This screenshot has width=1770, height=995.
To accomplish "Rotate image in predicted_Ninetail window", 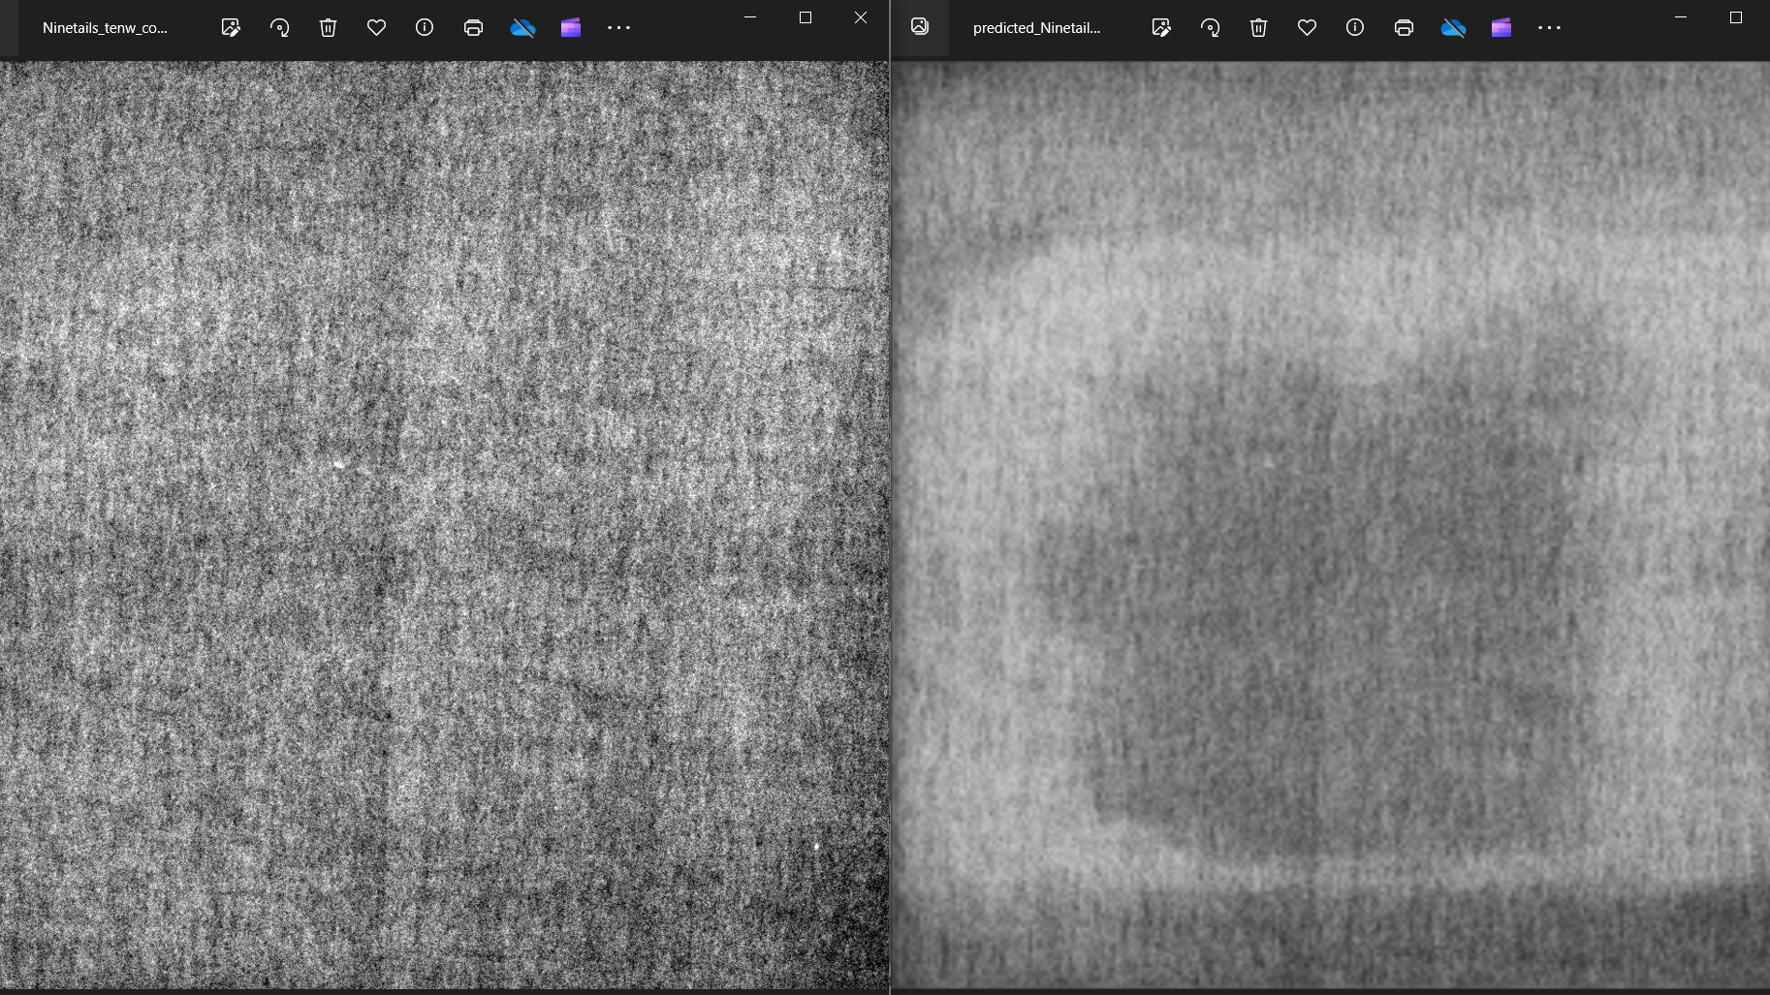I will click(x=1210, y=28).
